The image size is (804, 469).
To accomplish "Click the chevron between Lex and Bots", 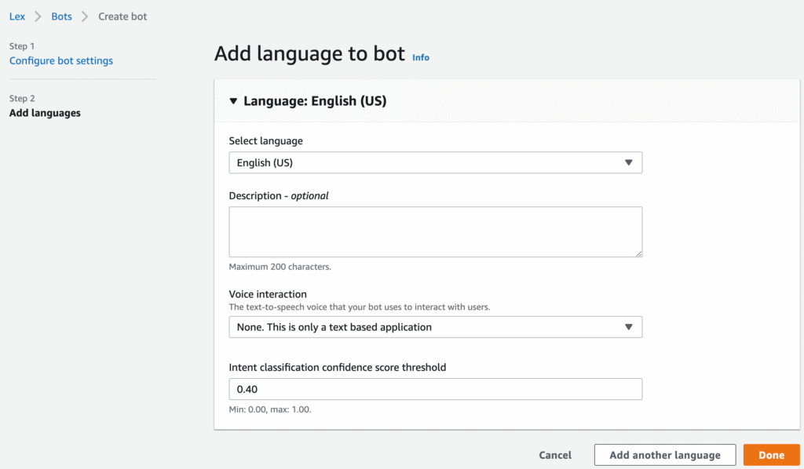I will (38, 16).
